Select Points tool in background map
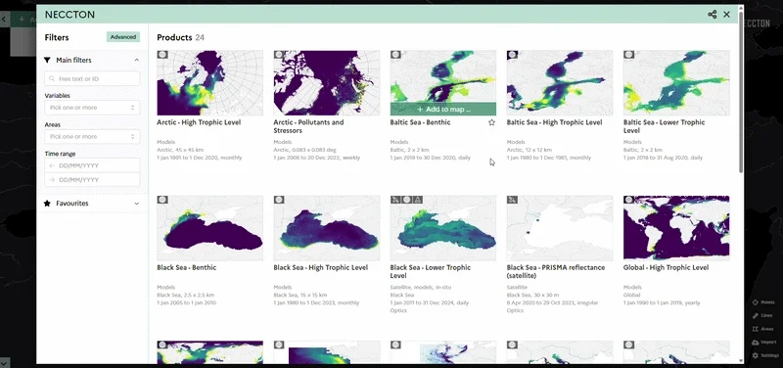The height and width of the screenshot is (368, 783). [x=763, y=302]
